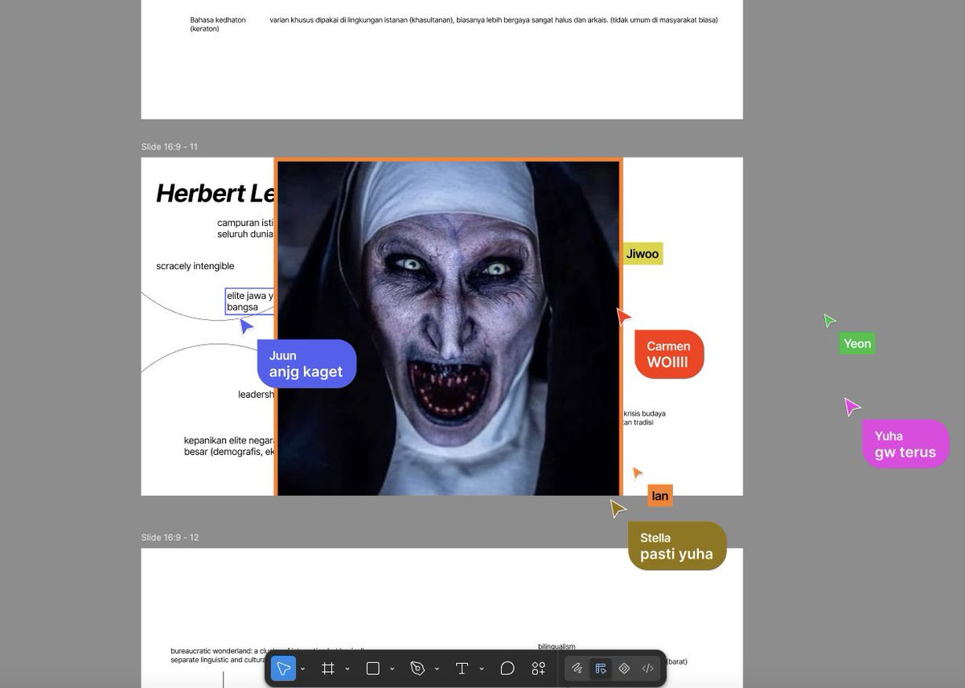This screenshot has height=688, width=965.
Task: Open the Move tool options dropdown
Action: point(303,669)
